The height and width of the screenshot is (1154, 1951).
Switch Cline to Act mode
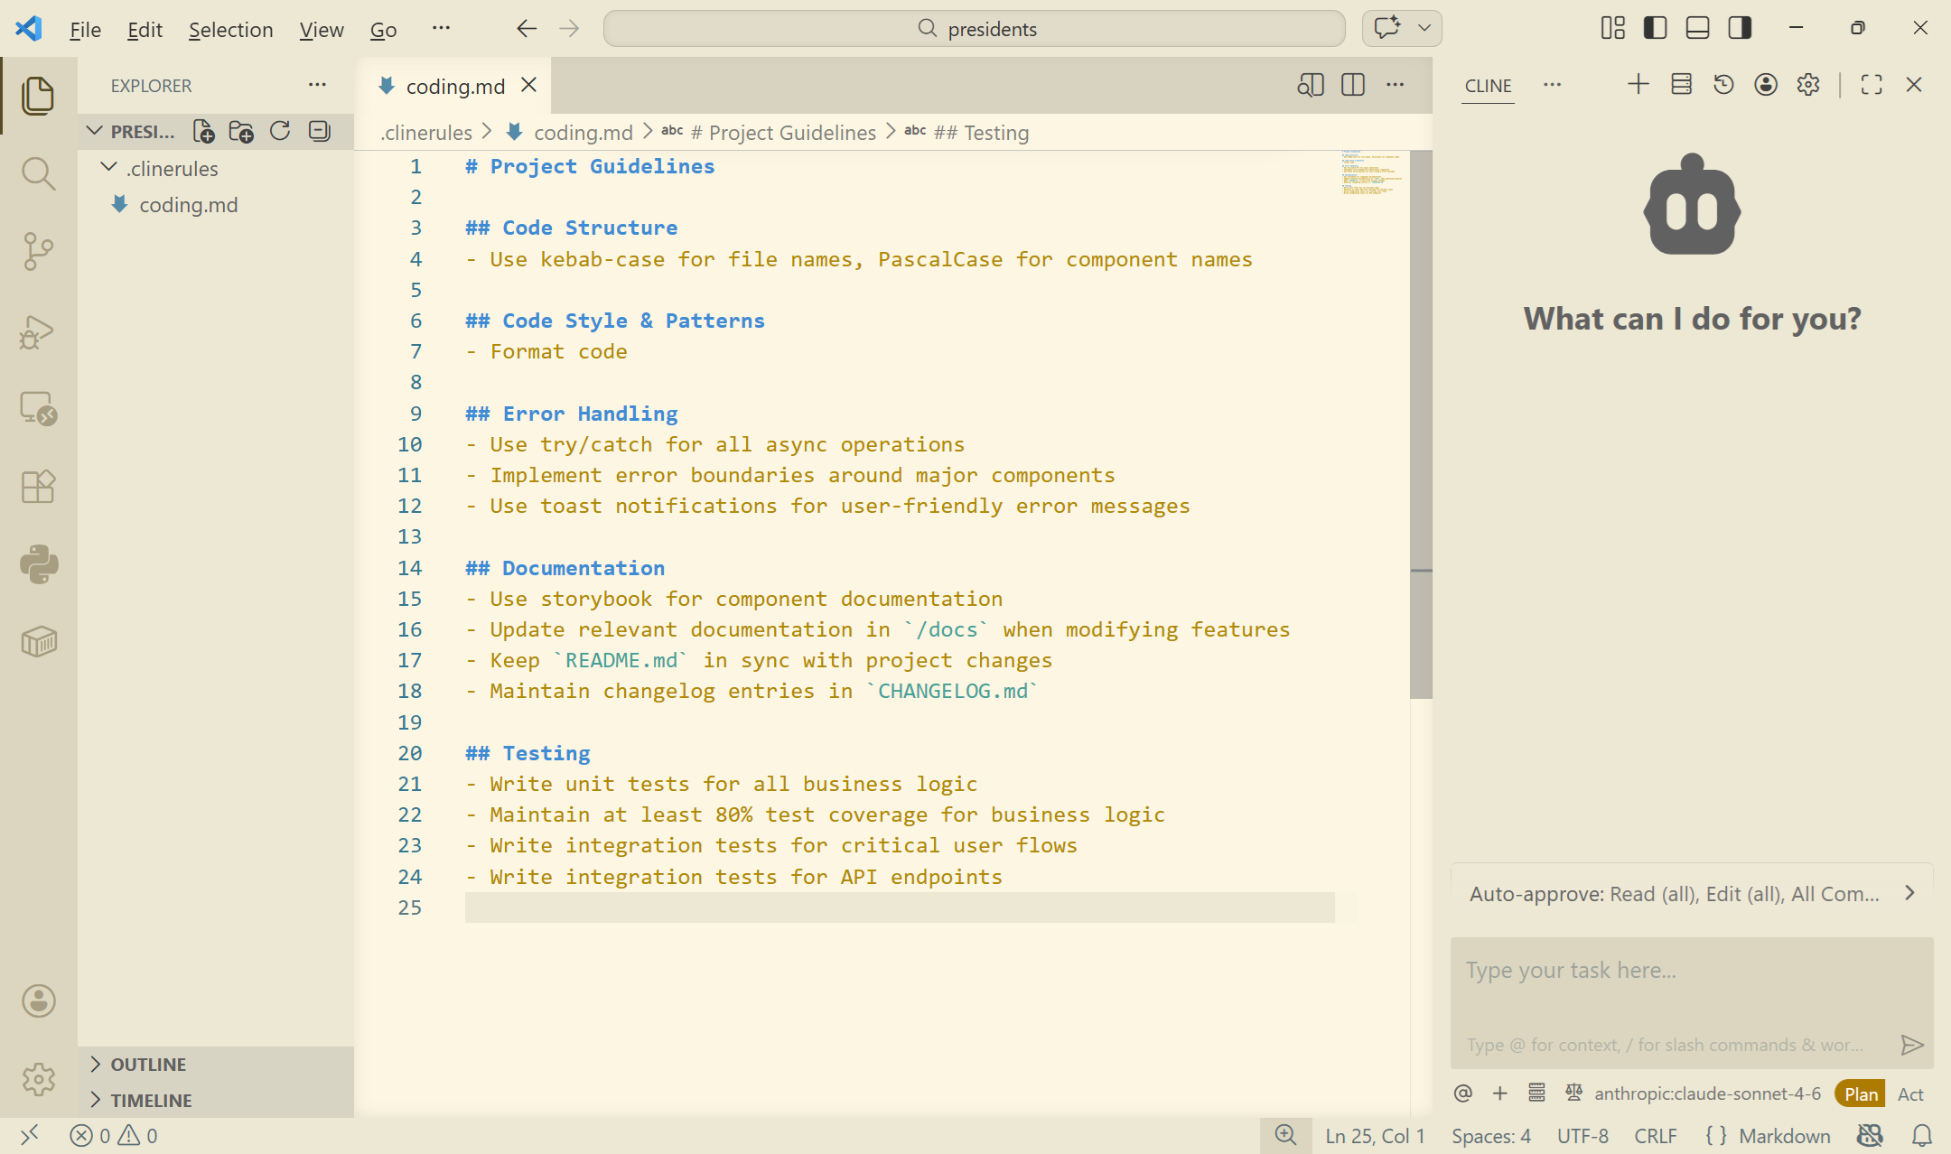[x=1910, y=1094]
